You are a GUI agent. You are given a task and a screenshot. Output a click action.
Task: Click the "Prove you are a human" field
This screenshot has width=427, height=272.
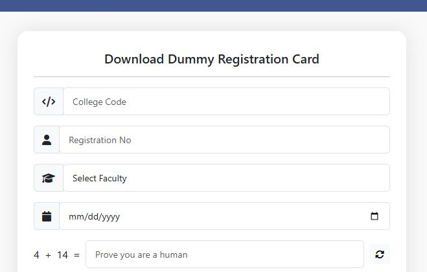pyautogui.click(x=224, y=255)
